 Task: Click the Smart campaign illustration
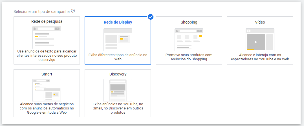tap(47, 90)
